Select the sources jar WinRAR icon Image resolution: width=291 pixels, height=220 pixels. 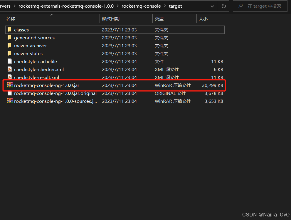pos(10,101)
